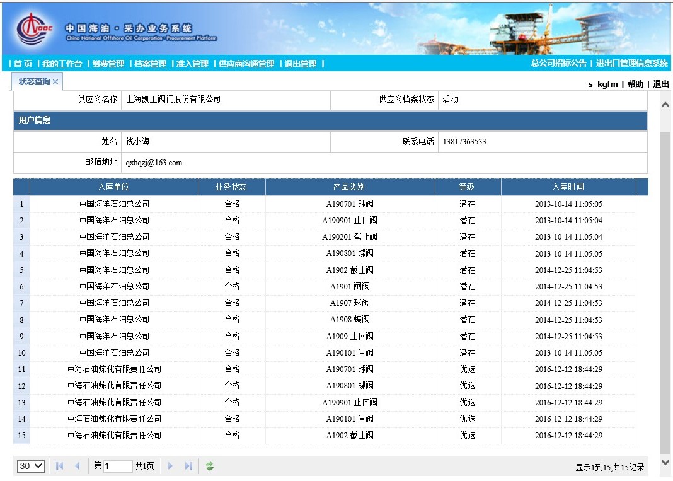
Task: Go to next page of results
Action: pos(170,466)
